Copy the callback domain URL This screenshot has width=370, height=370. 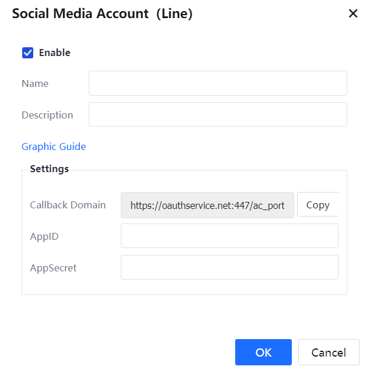pos(317,205)
